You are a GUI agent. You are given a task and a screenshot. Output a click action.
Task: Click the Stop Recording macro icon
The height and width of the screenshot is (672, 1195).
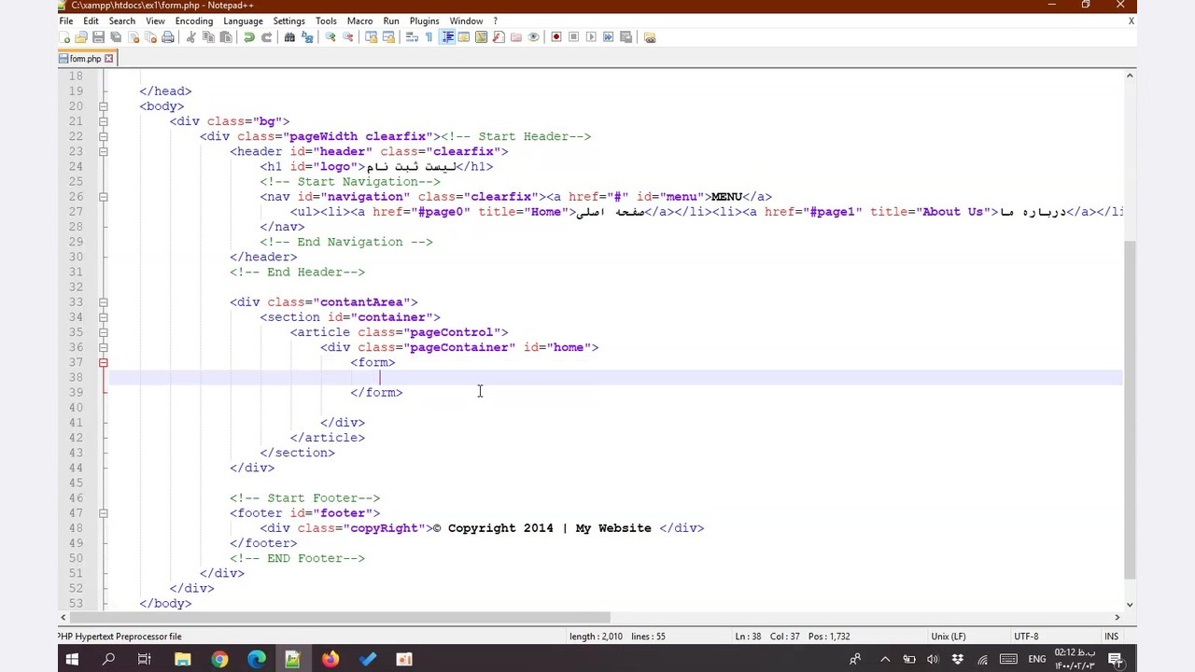pyautogui.click(x=573, y=37)
